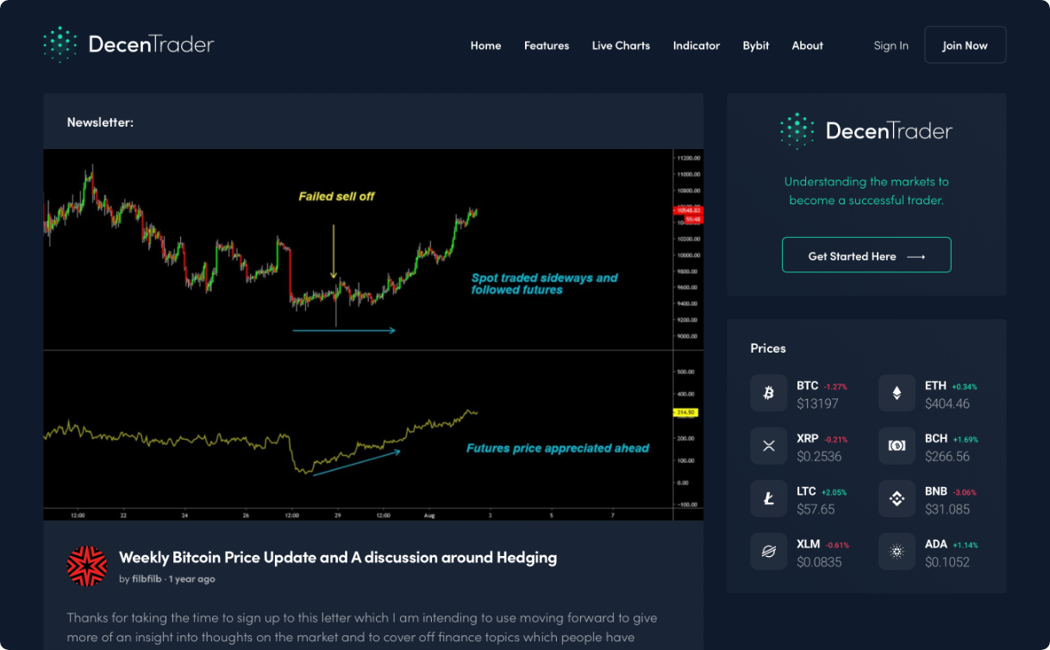Open Live Charts from navigation
1050x650 pixels.
(x=621, y=46)
